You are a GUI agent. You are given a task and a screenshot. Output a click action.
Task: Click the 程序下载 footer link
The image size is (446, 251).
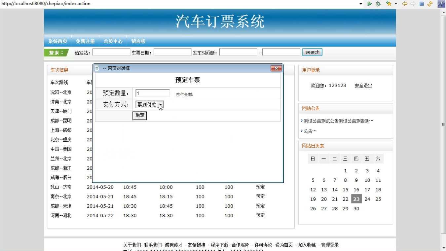point(220,245)
